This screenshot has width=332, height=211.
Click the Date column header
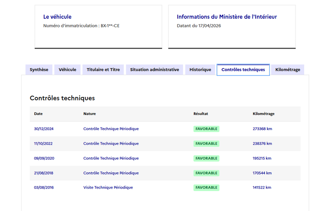pos(38,114)
